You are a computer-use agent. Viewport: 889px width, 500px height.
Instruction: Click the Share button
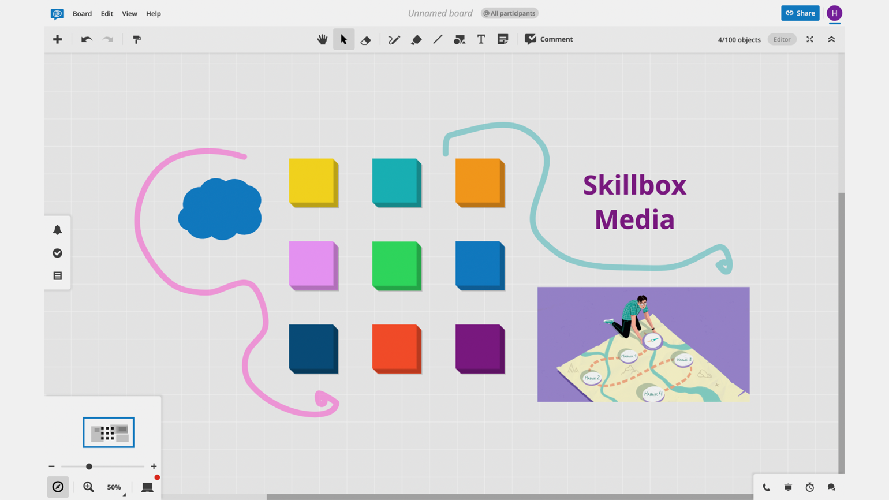[800, 13]
